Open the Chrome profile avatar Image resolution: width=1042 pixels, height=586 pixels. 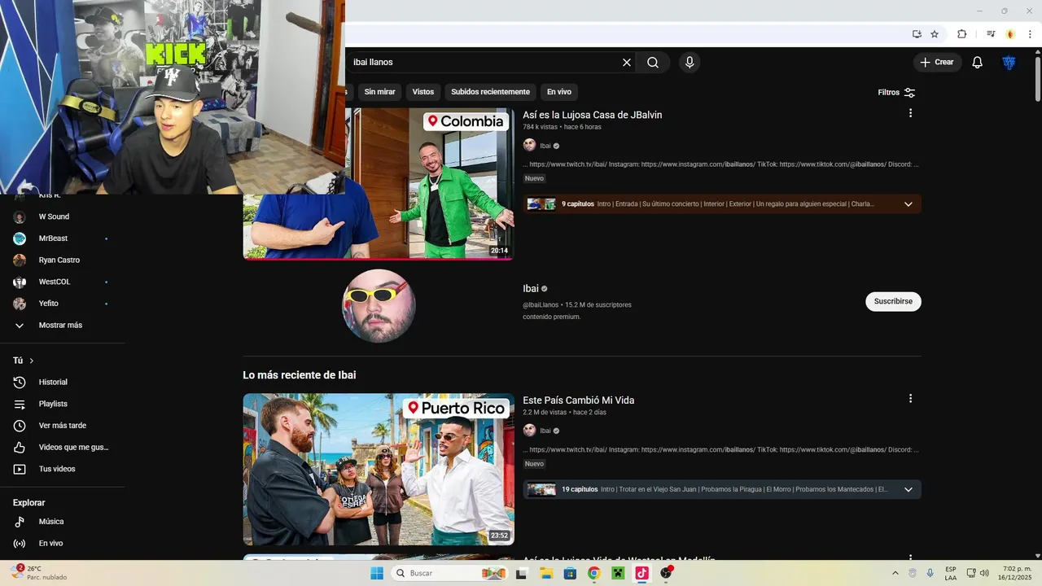click(x=1010, y=34)
